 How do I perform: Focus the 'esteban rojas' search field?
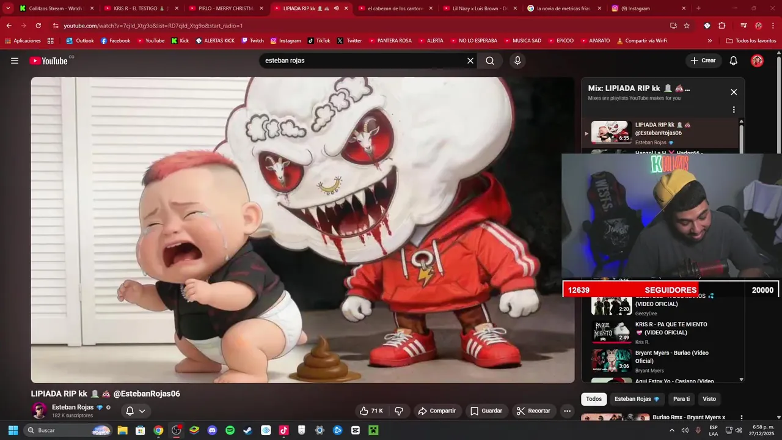[364, 61]
